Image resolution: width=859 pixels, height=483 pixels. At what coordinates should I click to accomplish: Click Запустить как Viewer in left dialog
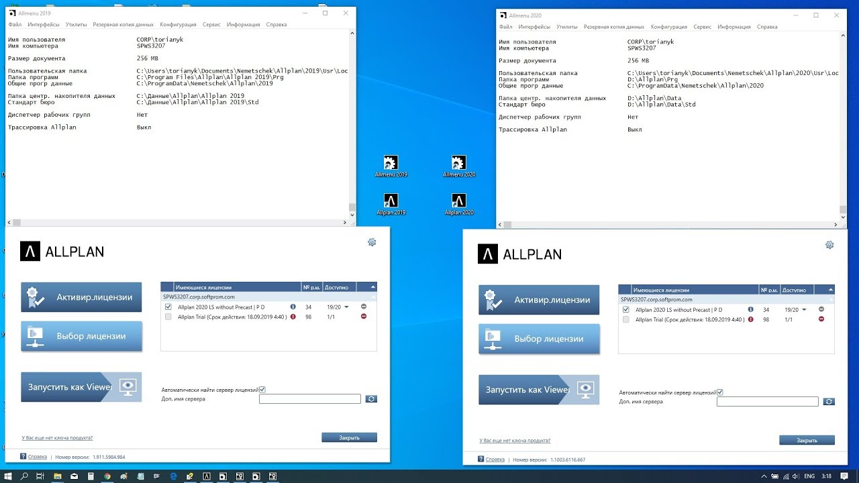coord(81,387)
